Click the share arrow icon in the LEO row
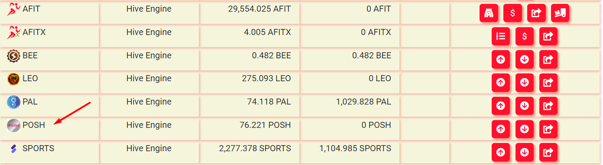The width and height of the screenshot is (603, 165). pyautogui.click(x=548, y=82)
